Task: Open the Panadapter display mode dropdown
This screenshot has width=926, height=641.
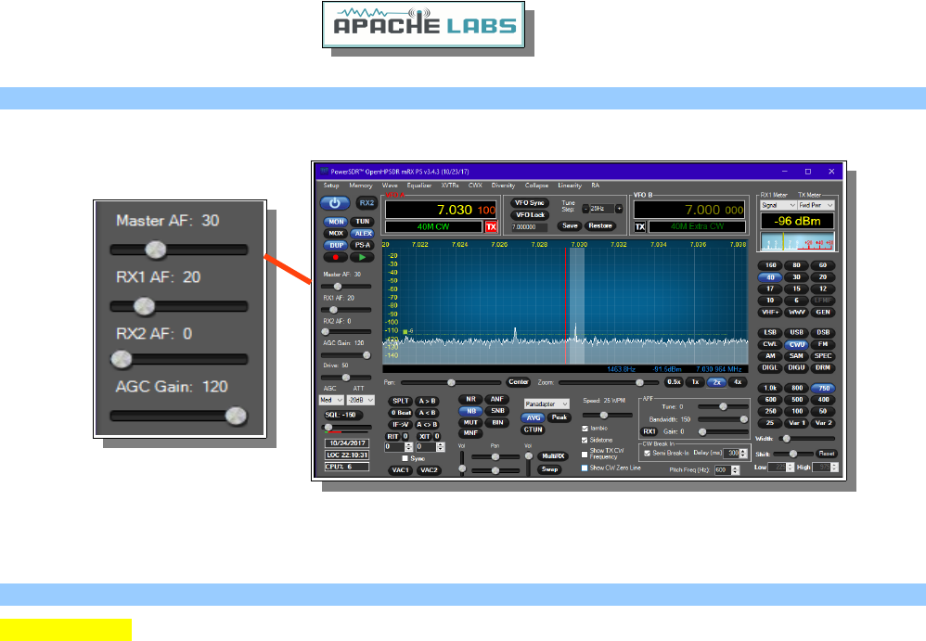Action: [x=547, y=404]
